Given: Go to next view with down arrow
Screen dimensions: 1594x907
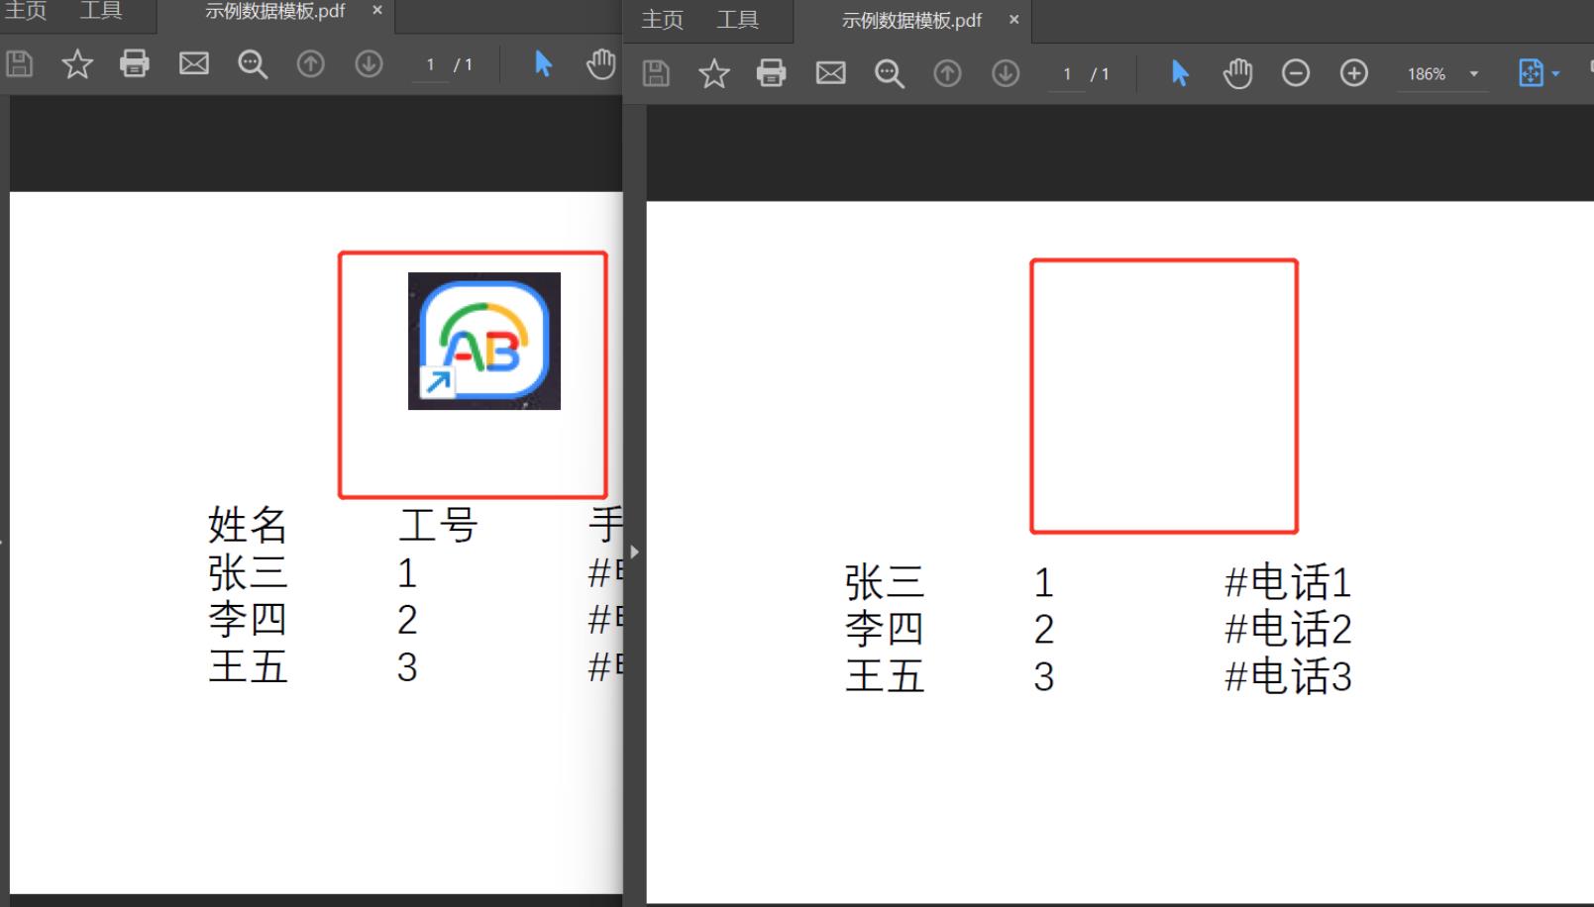Looking at the screenshot, I should coord(1005,72).
